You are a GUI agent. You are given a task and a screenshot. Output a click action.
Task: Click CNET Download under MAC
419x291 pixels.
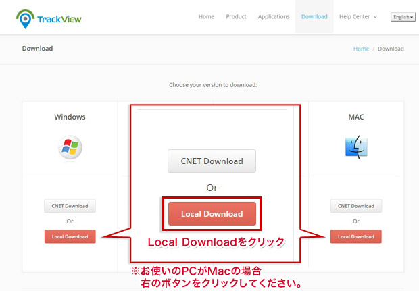point(356,206)
